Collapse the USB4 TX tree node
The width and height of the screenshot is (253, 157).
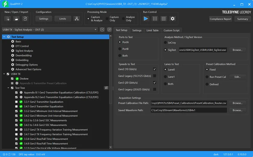(4, 74)
